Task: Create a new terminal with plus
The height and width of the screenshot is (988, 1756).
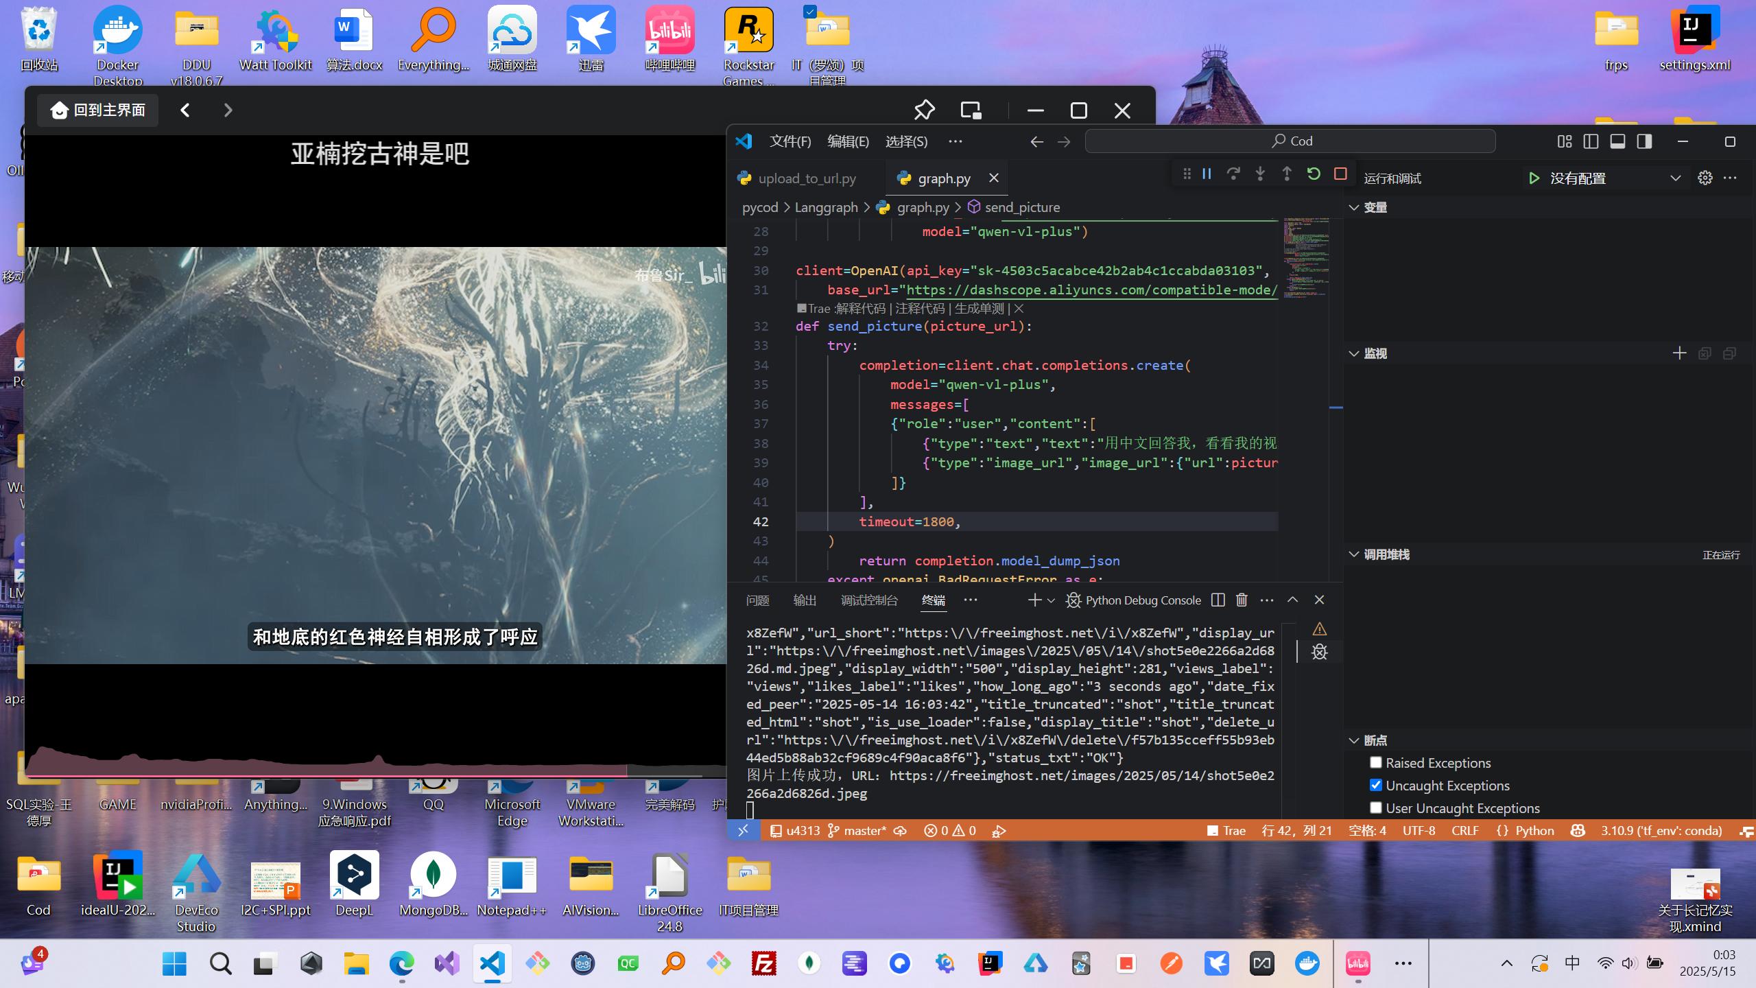Action: tap(1034, 600)
